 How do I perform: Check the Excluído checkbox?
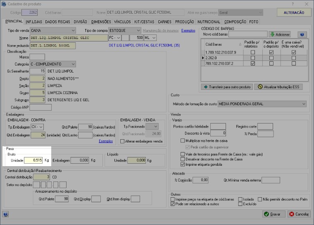(240, 204)
